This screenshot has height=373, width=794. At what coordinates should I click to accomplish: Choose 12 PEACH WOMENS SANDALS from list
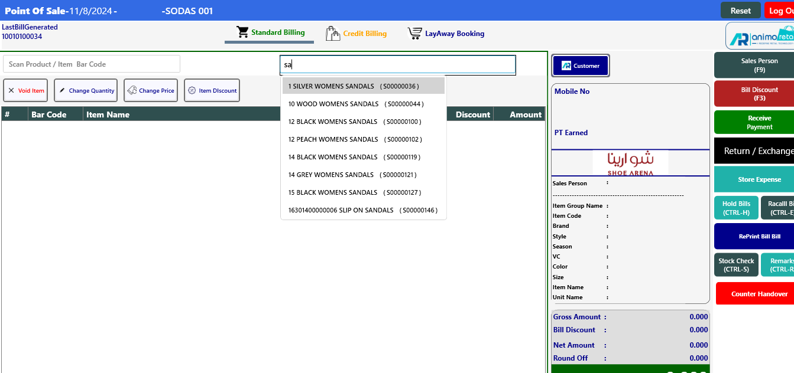(363, 139)
